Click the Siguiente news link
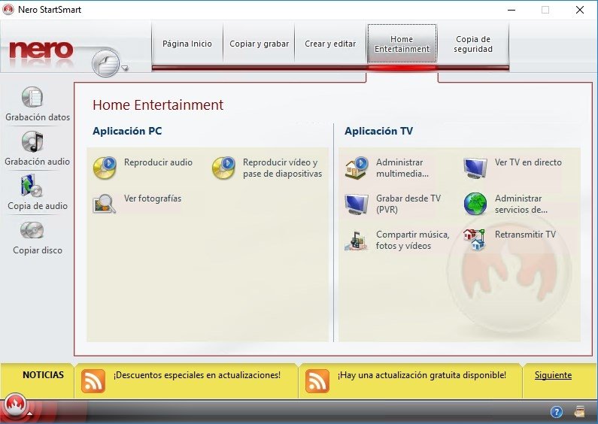 [553, 375]
